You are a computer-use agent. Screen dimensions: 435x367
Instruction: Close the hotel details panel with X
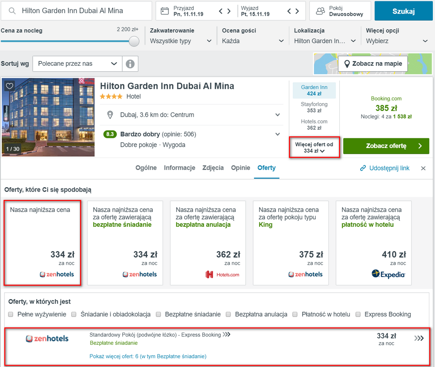[423, 168]
